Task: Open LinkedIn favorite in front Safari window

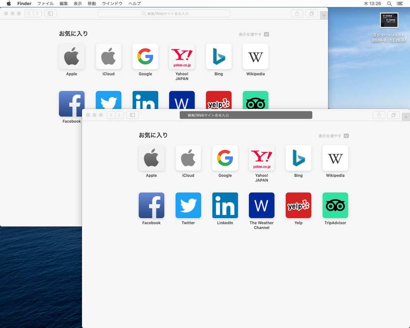Action: pos(225,205)
